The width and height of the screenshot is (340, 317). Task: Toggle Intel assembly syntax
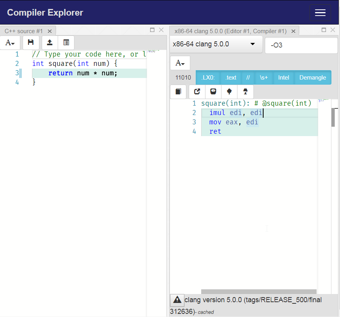point(283,78)
